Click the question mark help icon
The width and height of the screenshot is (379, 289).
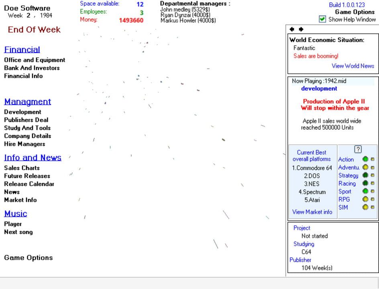358,149
